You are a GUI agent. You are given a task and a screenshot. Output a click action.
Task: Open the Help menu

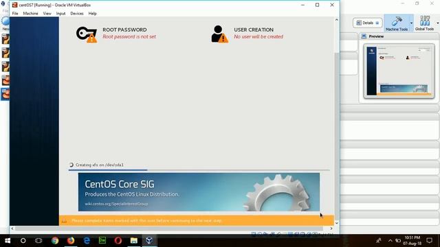tap(92, 14)
